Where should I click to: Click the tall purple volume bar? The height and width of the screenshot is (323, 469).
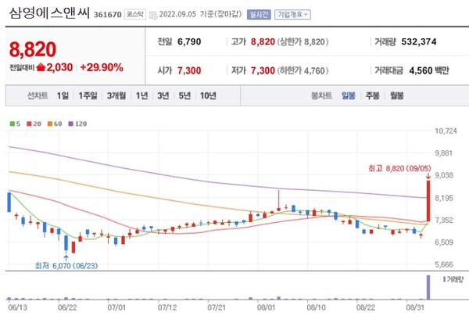(428, 287)
